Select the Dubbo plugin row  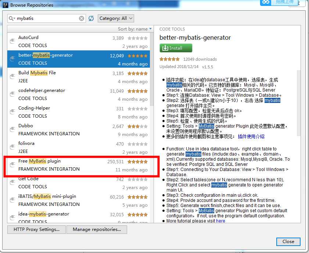click(x=78, y=130)
